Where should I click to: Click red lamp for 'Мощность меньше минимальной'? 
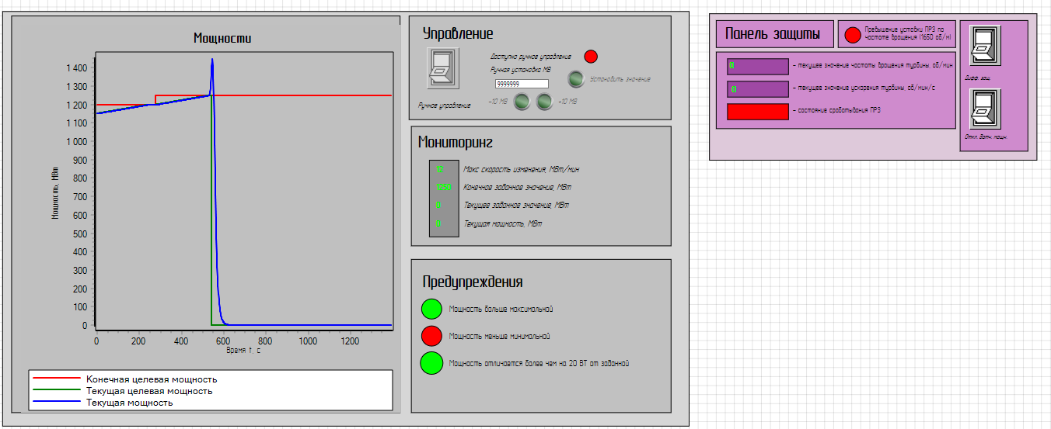point(431,336)
